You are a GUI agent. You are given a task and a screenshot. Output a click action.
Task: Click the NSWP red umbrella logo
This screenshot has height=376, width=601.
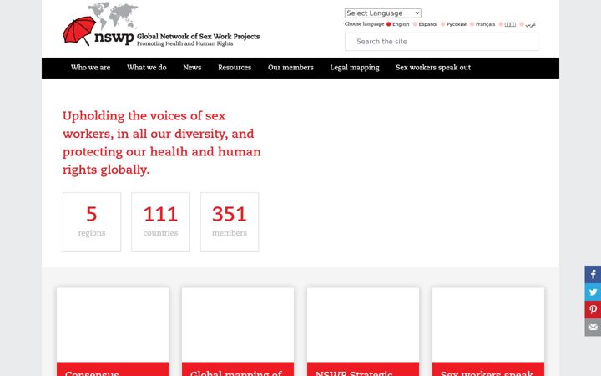[x=79, y=31]
